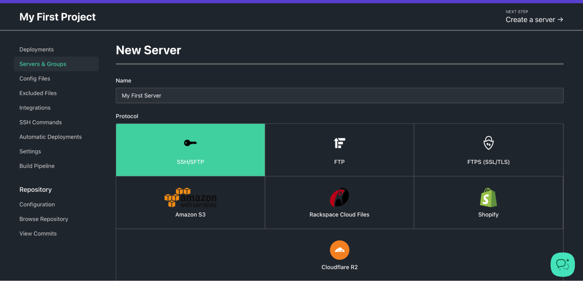Image resolution: width=583 pixels, height=281 pixels.
Task: View Commits in the repository
Action: (38, 233)
